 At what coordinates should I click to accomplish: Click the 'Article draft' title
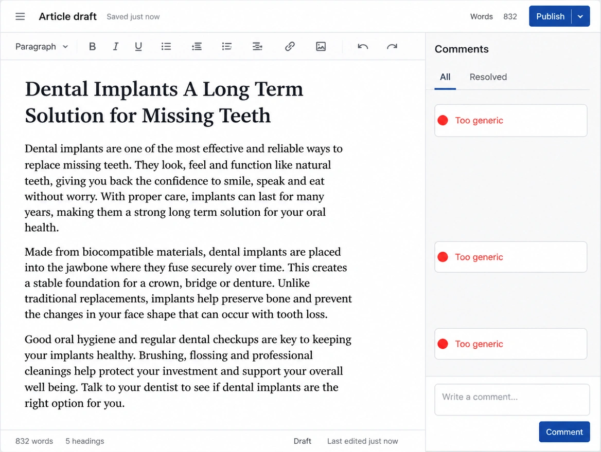click(x=68, y=16)
